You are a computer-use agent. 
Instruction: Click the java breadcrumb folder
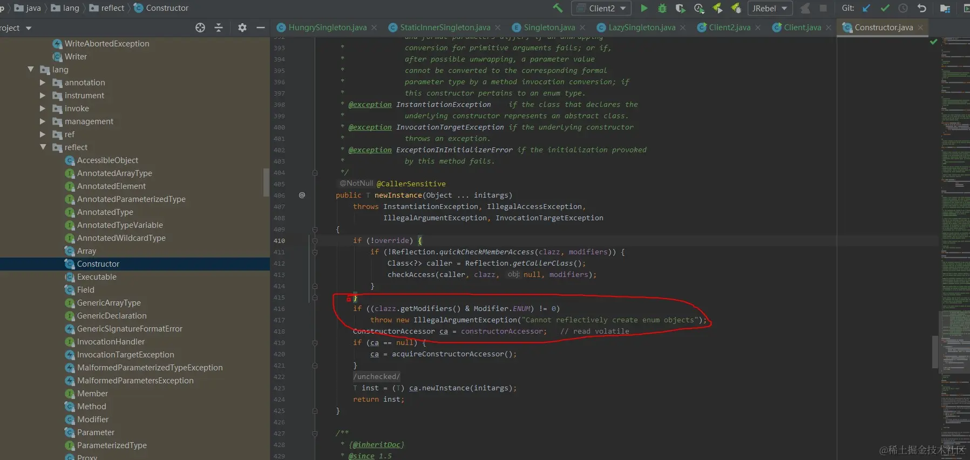pos(28,8)
